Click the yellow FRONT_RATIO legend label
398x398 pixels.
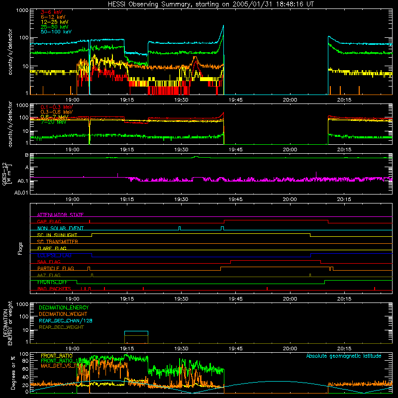click(57, 356)
